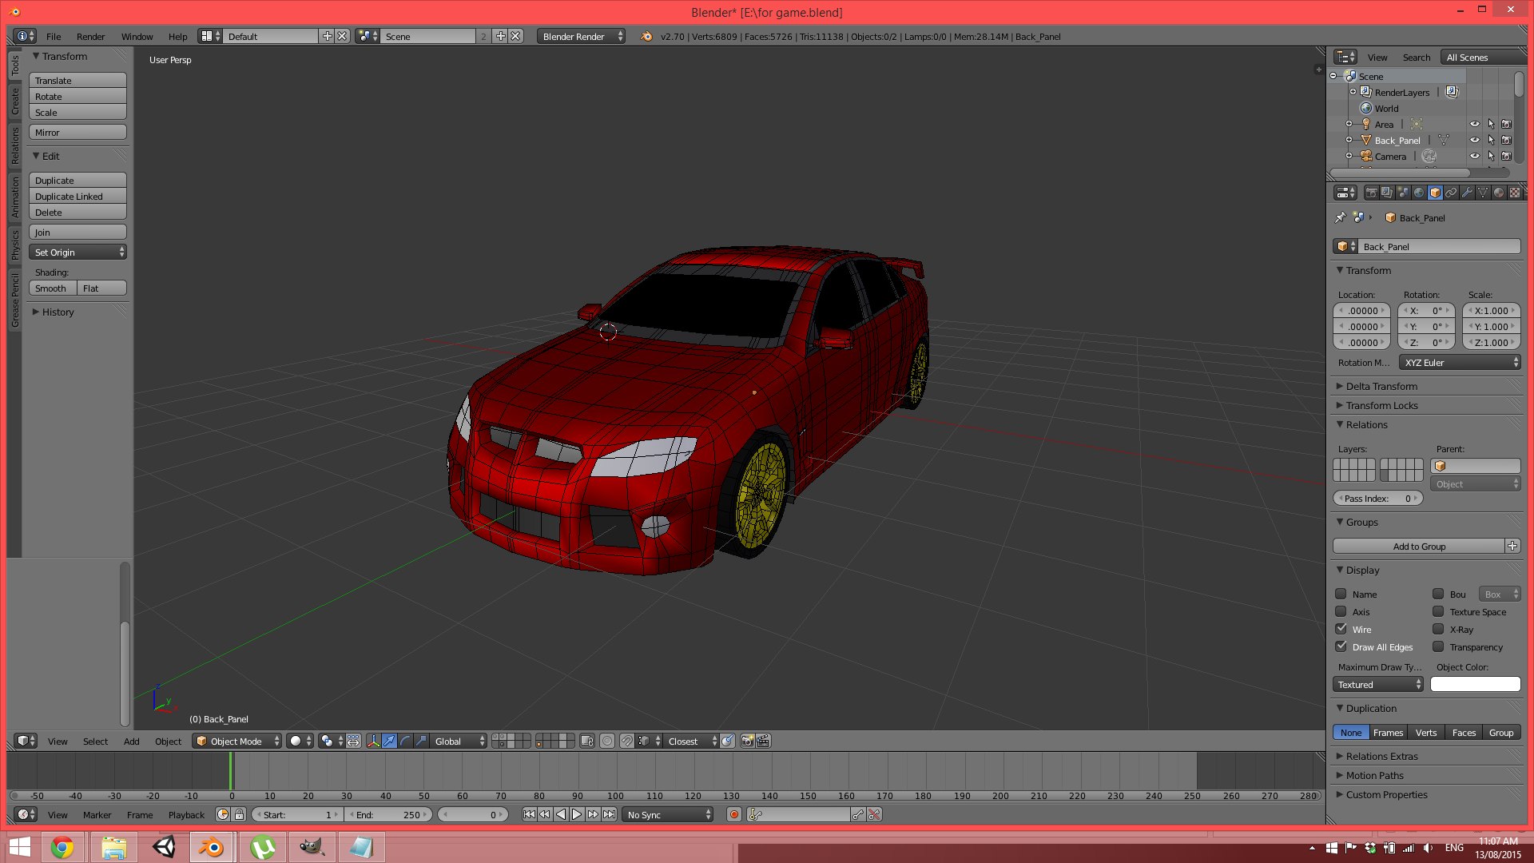Open the Texture properties tab (checker icon)
Image resolution: width=1534 pixels, height=863 pixels.
(x=1515, y=193)
